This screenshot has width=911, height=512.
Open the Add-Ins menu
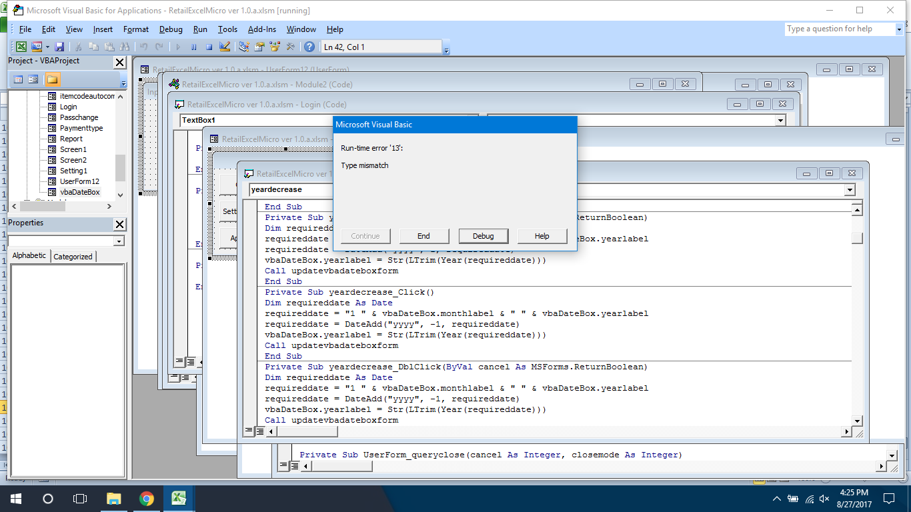point(262,29)
